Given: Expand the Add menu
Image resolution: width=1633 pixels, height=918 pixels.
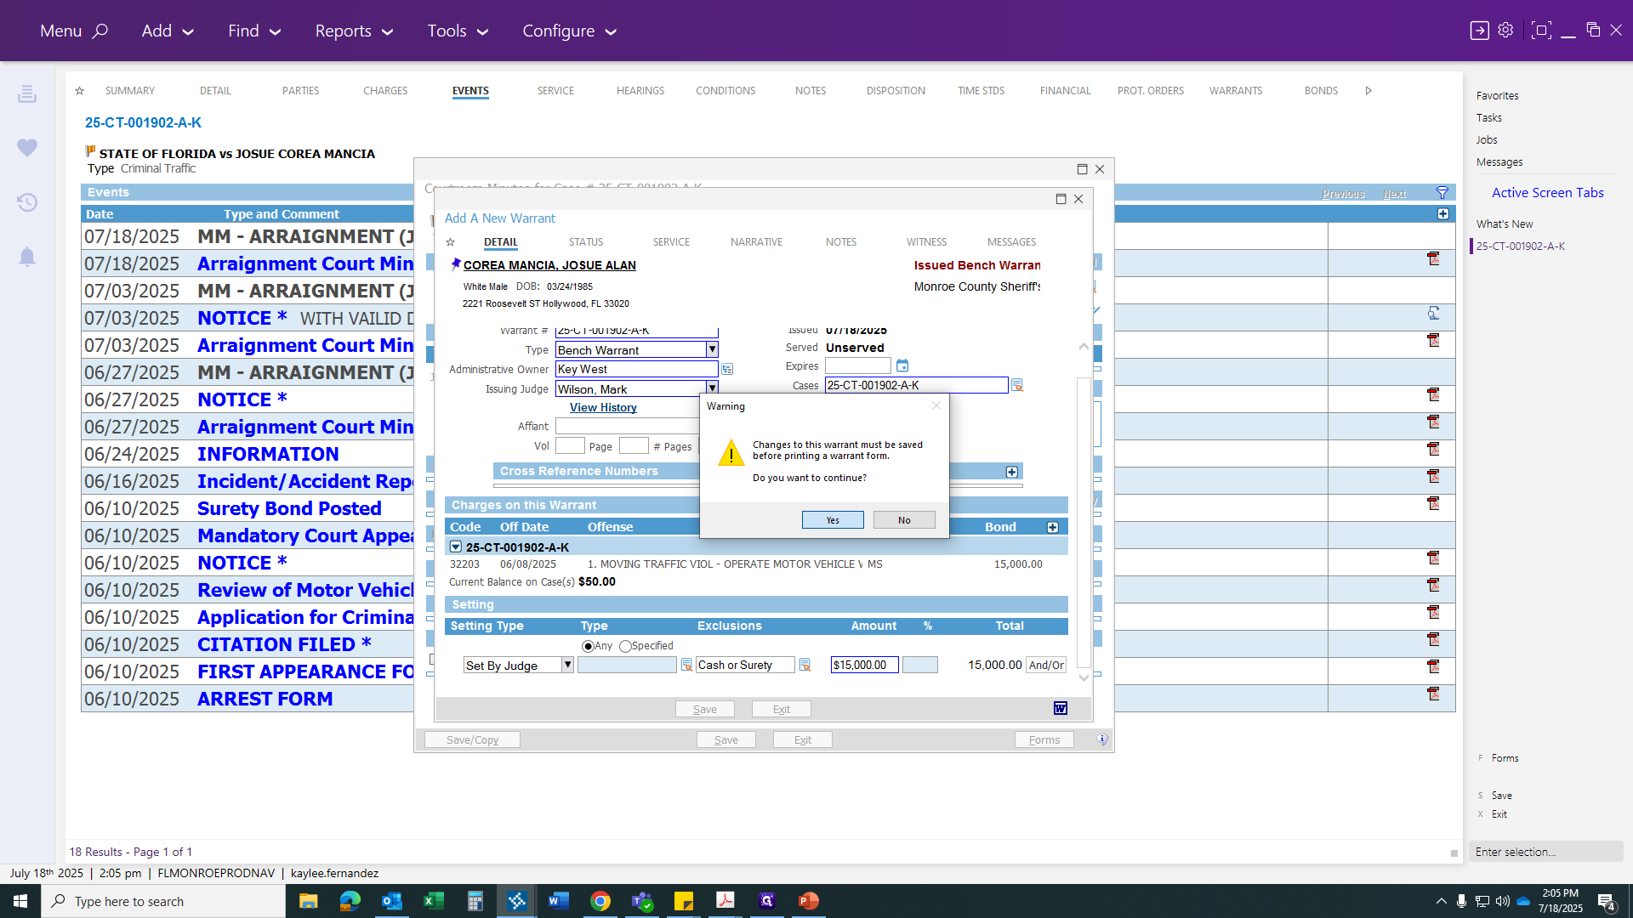Looking at the screenshot, I should coord(168,31).
